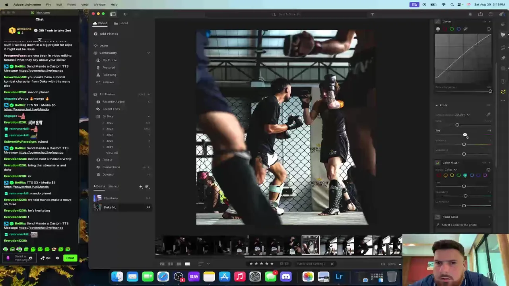The width and height of the screenshot is (509, 286).
Task: Open the Window menu in menu bar
Action: point(99,4)
